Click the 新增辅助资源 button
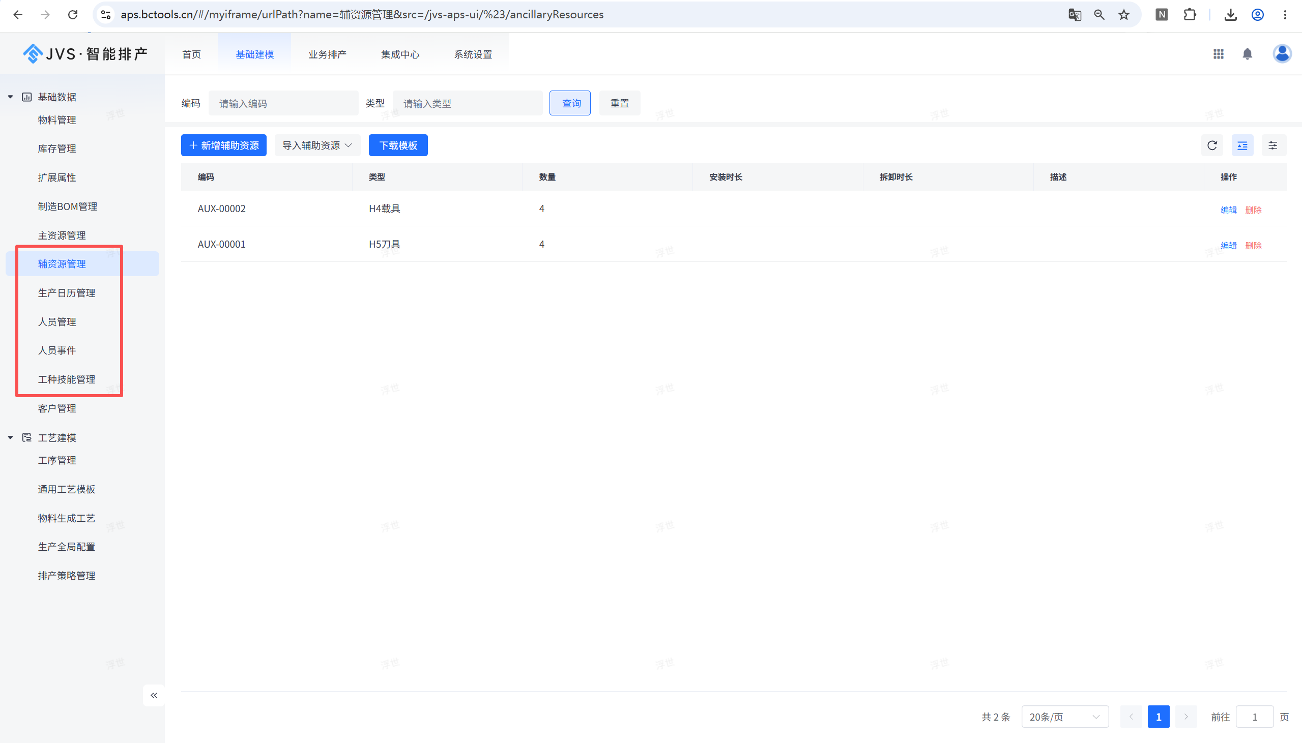 (223, 145)
